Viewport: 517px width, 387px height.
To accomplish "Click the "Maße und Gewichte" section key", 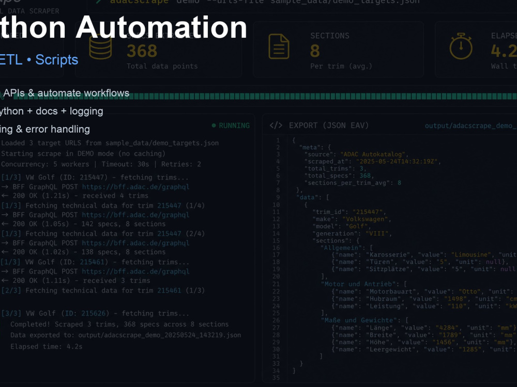I will [359, 320].
